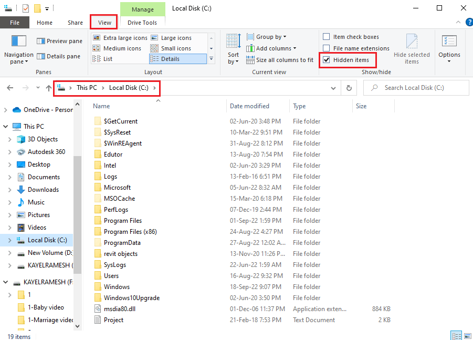Viewport: 473px width, 340px height.
Task: Click navigation pane scroll down arrow
Action: point(77,326)
